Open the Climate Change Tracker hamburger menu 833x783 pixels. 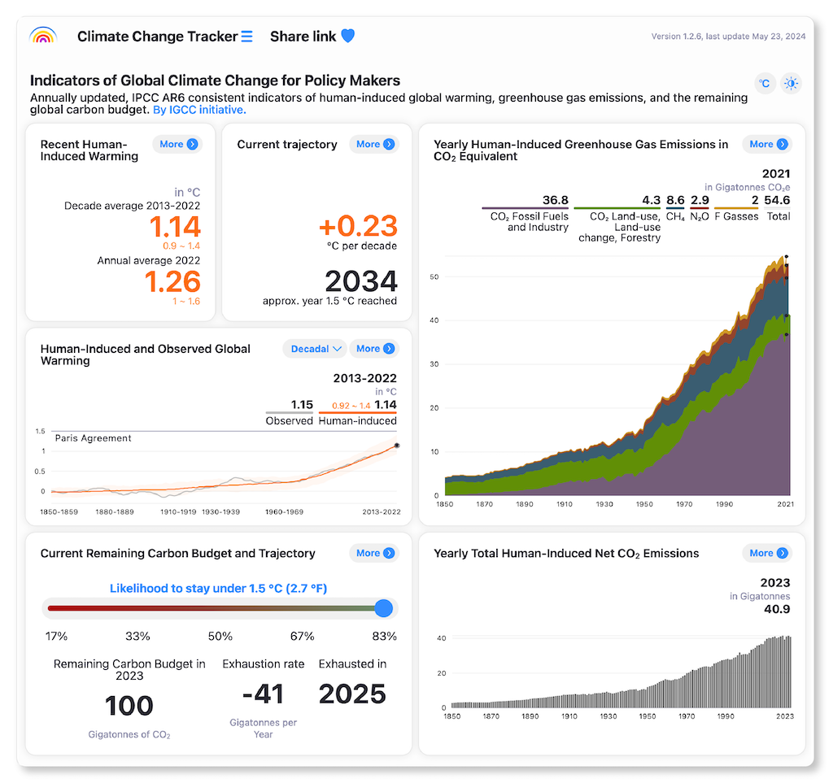pyautogui.click(x=247, y=37)
